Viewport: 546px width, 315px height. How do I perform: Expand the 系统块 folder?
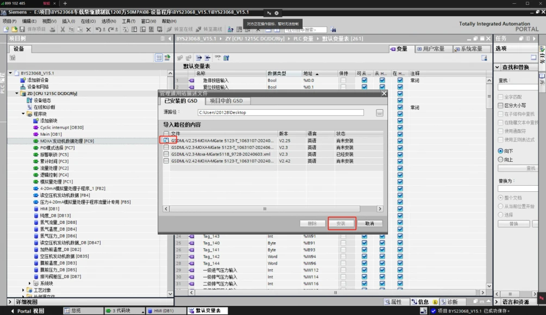pyautogui.click(x=29, y=283)
